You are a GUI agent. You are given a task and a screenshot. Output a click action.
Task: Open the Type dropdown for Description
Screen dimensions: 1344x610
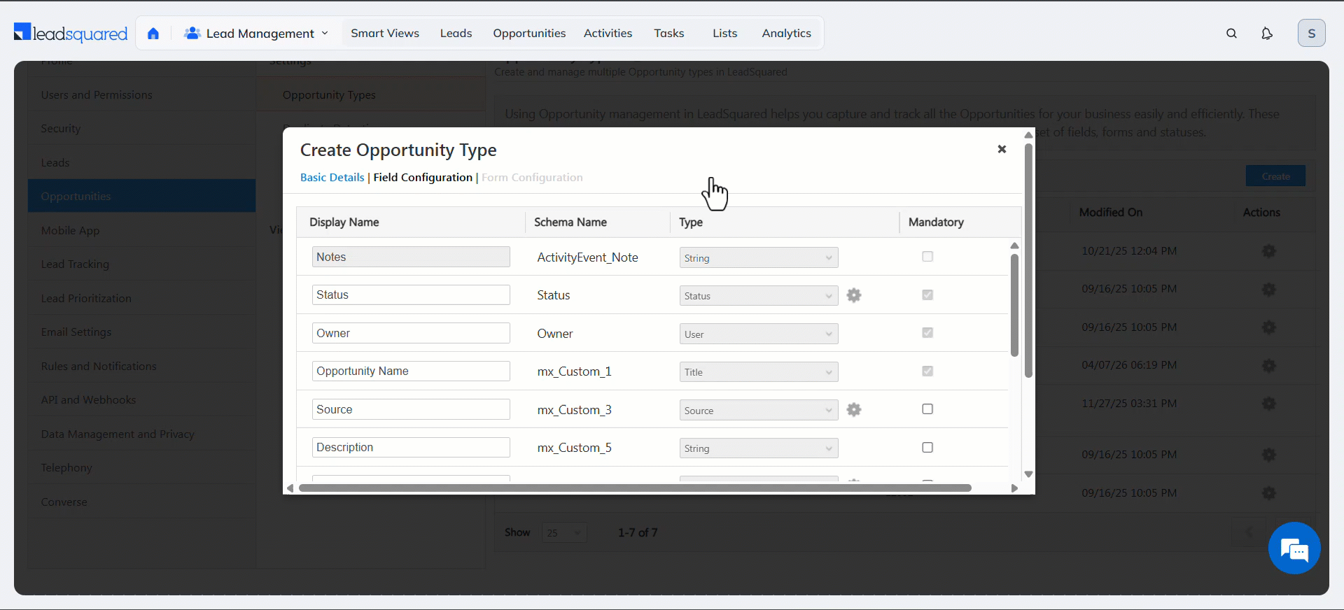[758, 448]
